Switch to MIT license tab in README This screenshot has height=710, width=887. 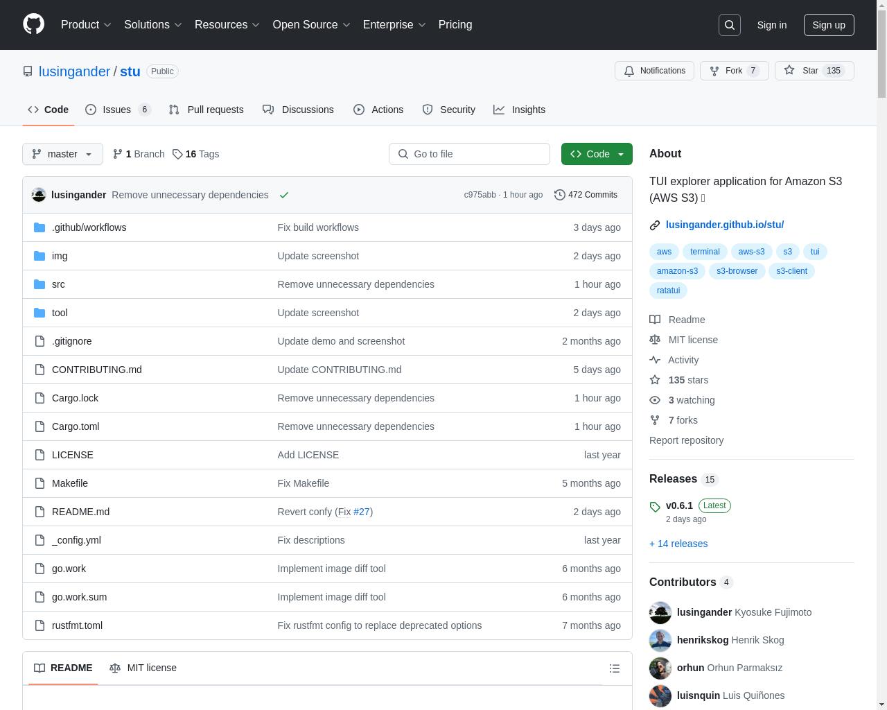(x=143, y=668)
